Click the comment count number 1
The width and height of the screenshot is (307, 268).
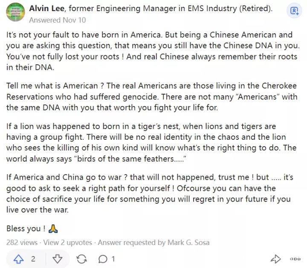point(113,259)
